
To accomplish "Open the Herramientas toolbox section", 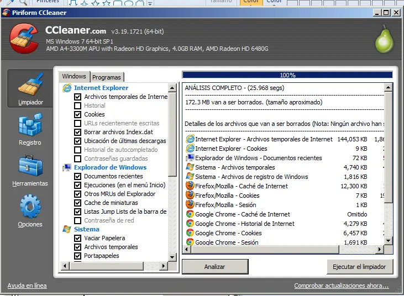I will coord(30,170).
